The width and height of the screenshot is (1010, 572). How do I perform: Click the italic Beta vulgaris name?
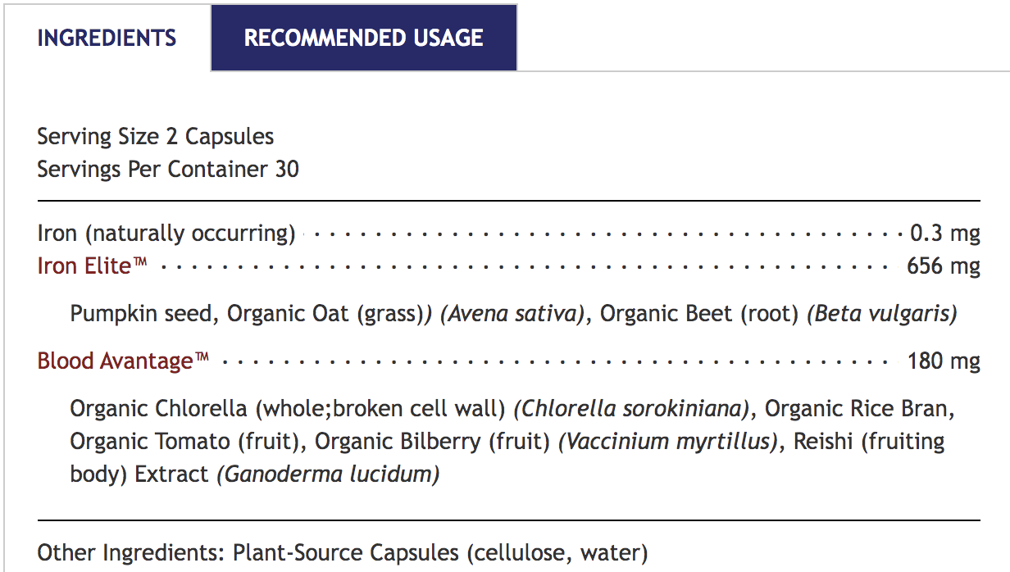tap(882, 313)
